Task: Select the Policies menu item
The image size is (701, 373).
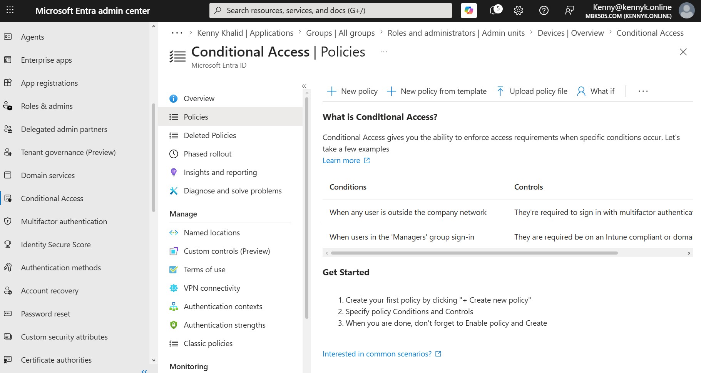Action: point(230,117)
